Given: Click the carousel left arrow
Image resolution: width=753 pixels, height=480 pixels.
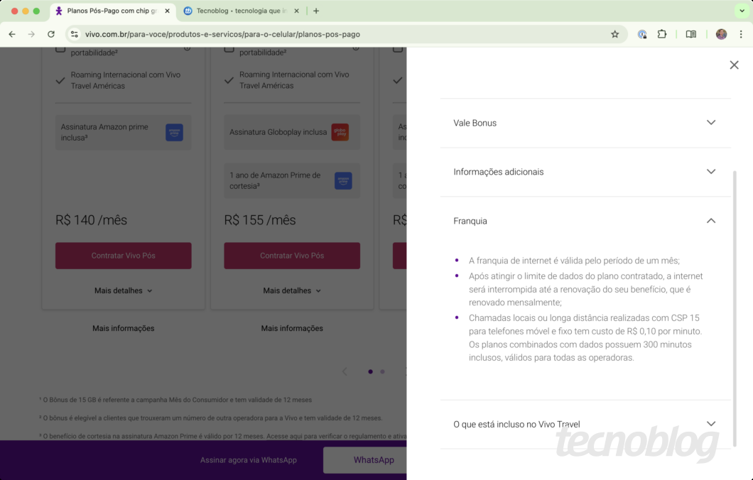Looking at the screenshot, I should tap(345, 371).
